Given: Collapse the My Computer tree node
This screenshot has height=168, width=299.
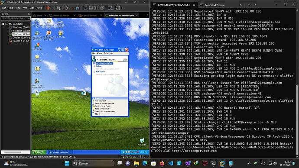Looking at the screenshot, I should [3, 24].
